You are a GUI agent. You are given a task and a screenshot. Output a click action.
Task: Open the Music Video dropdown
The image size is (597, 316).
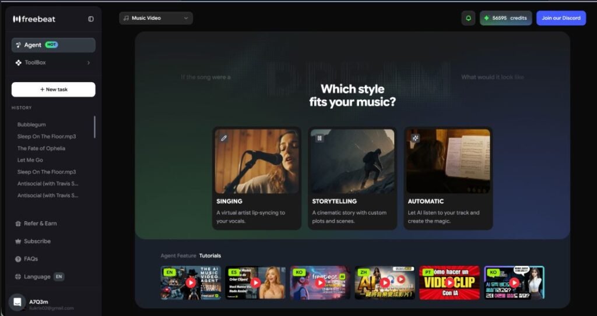coord(156,18)
